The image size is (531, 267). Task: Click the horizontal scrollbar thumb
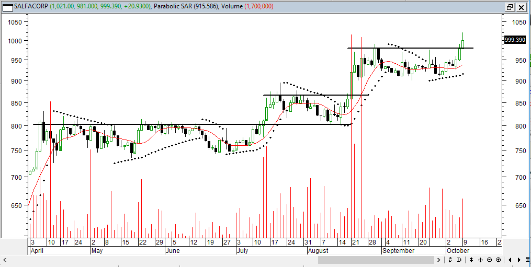376,260
